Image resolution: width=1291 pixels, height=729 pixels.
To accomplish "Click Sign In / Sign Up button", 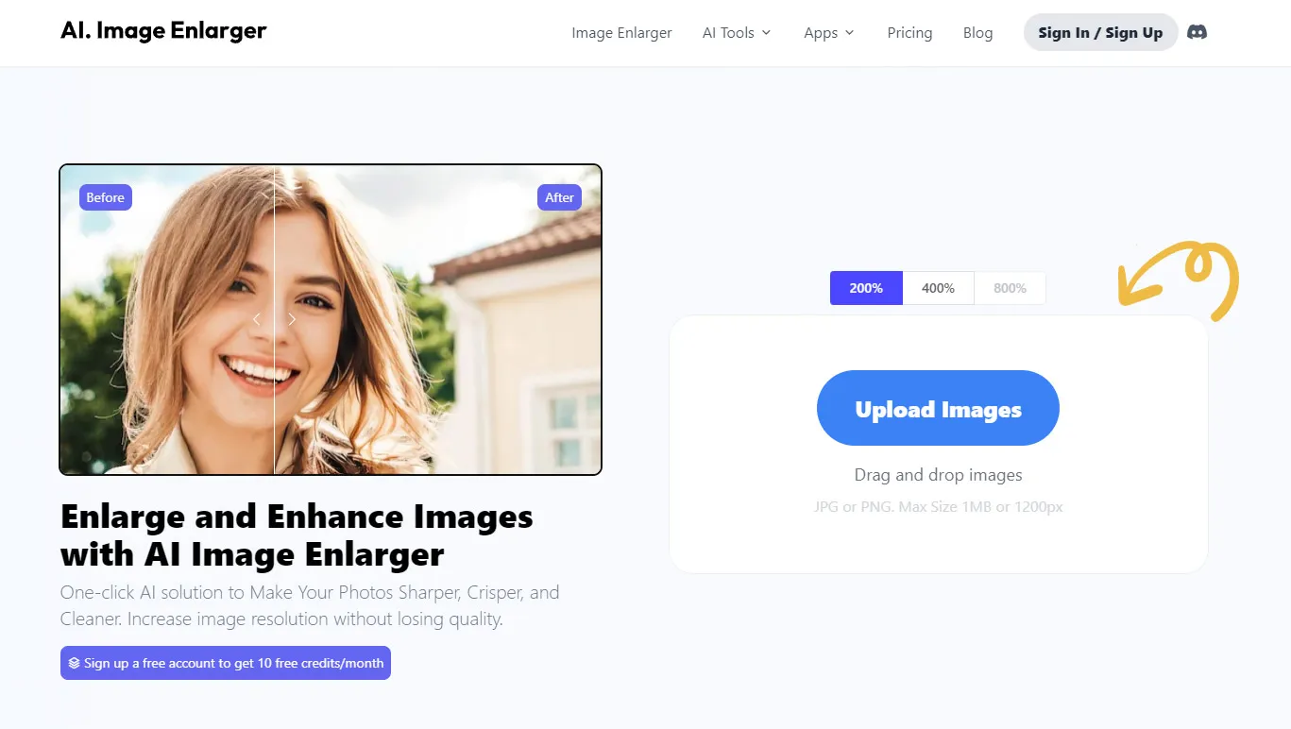I will pos(1100,32).
